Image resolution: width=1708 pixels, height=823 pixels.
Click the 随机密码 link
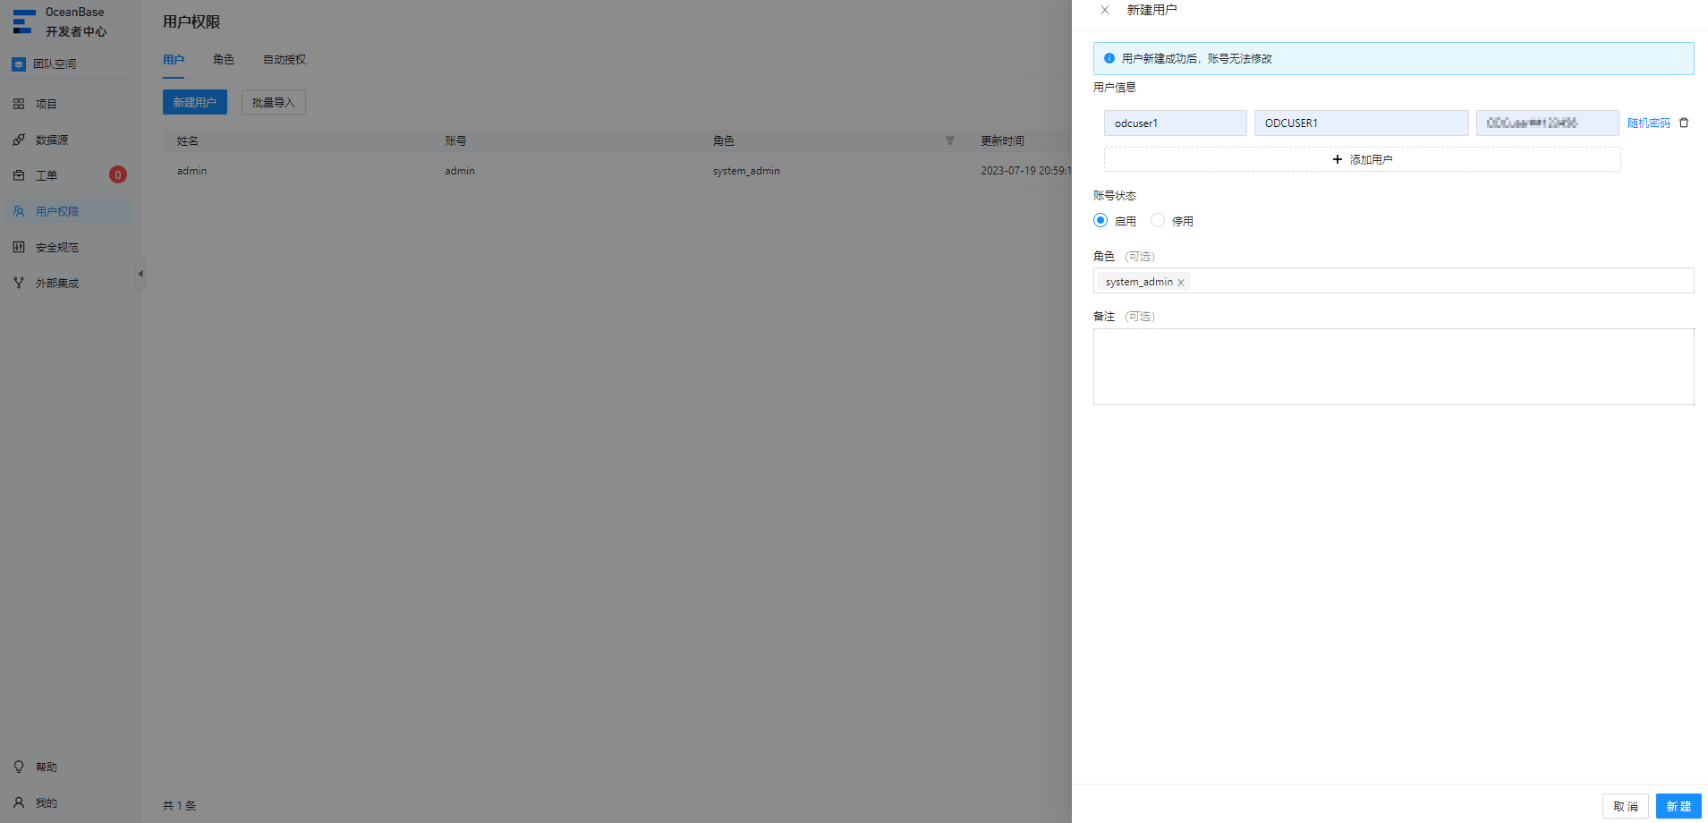pos(1648,123)
